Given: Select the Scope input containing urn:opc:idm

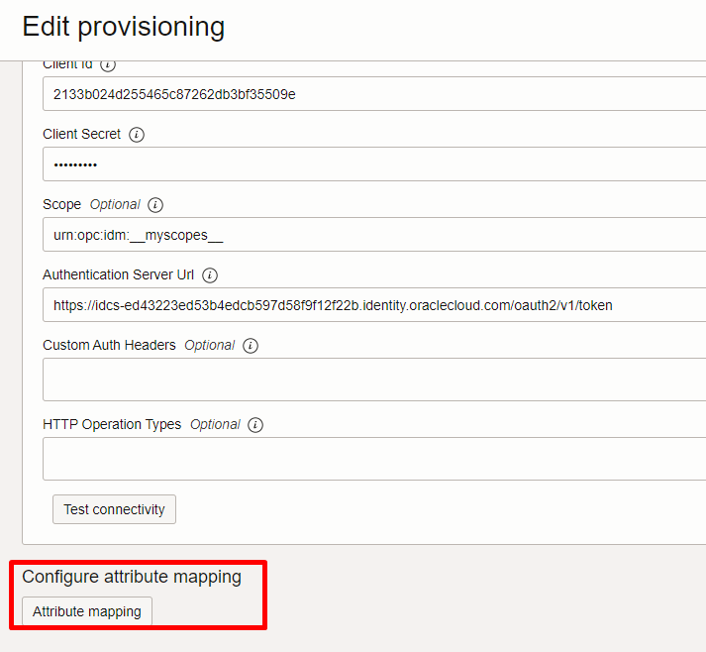Looking at the screenshot, I should pyautogui.click(x=374, y=234).
